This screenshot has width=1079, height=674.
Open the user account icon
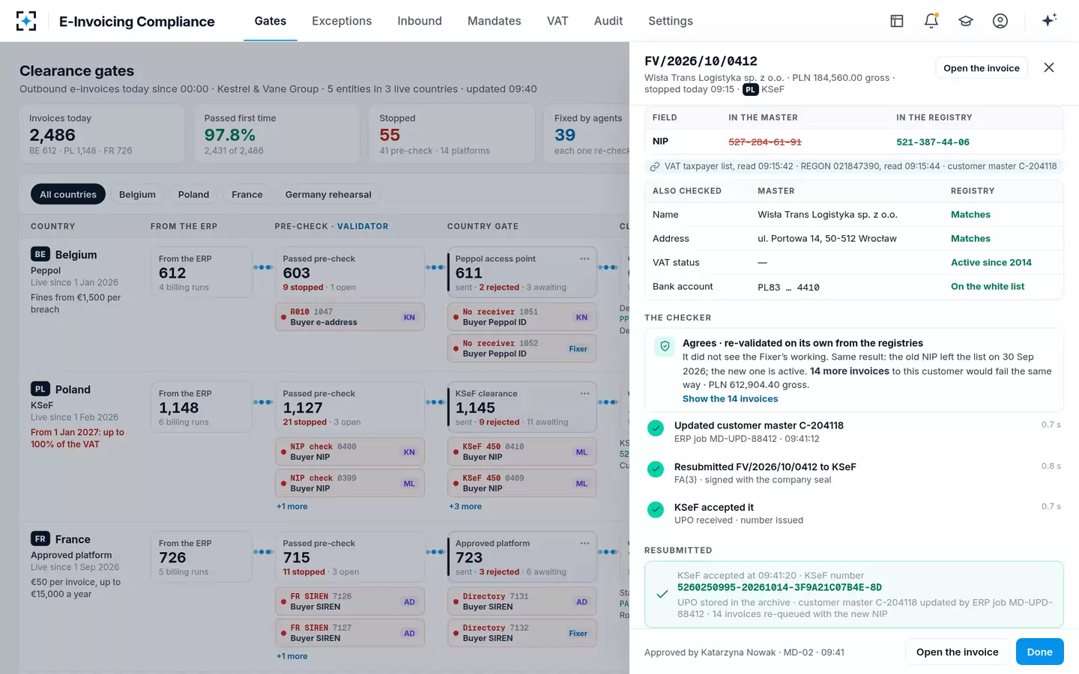[1000, 21]
